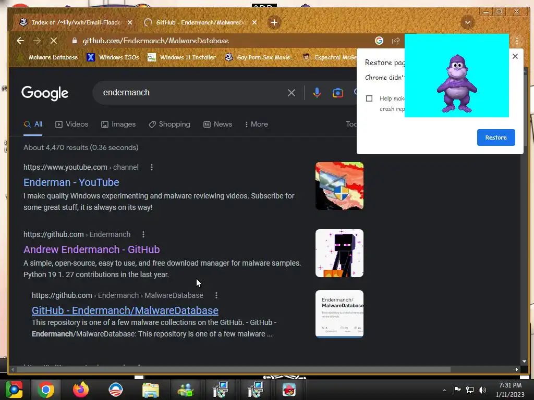Viewport: 534px width, 400px height.
Task: Search by image with camera icon
Action: (337, 93)
